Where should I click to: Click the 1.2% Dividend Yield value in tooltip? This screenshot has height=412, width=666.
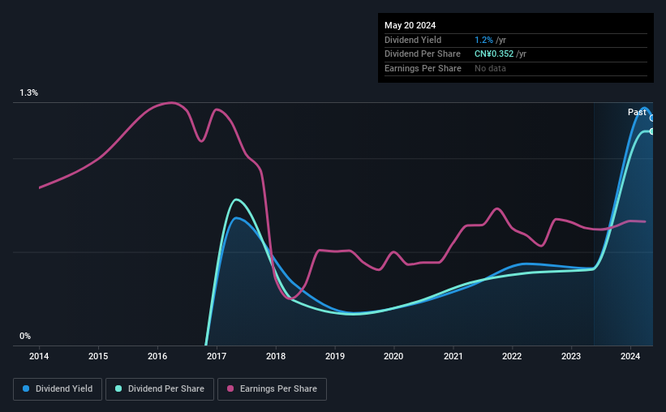point(483,40)
